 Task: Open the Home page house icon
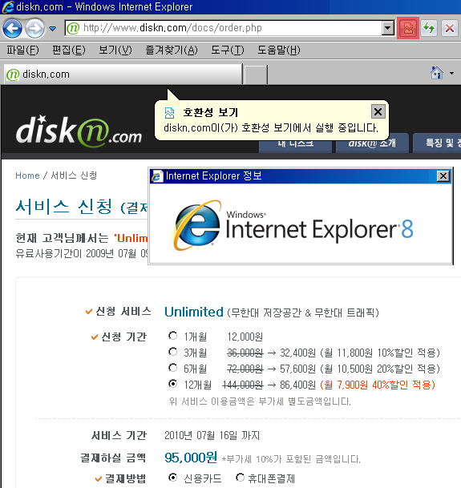[437, 73]
